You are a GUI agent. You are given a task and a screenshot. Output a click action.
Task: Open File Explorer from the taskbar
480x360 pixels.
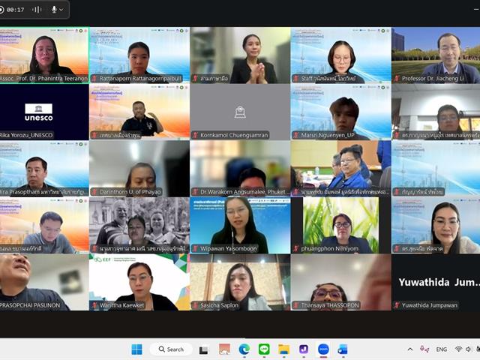point(283,349)
